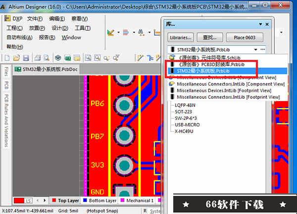
Task: Open the DXP system menu
Action: pyautogui.click(x=13, y=18)
